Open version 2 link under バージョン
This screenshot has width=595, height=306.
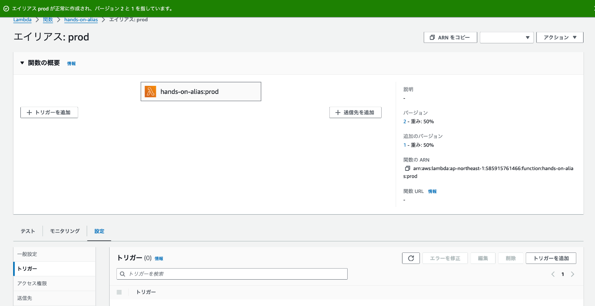pyautogui.click(x=405, y=122)
